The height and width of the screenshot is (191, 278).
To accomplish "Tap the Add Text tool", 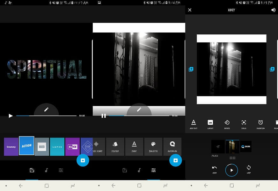I will (x=194, y=124).
